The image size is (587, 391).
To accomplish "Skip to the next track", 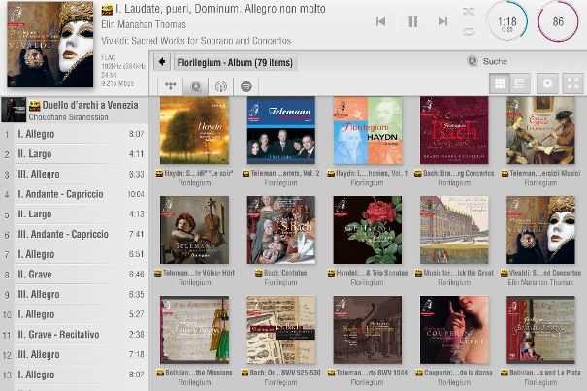I will (442, 21).
